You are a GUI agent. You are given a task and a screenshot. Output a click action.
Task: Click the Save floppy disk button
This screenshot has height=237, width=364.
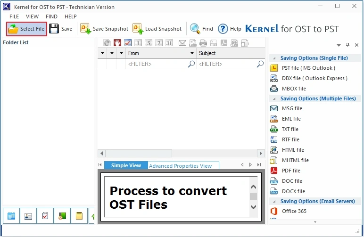pos(61,29)
